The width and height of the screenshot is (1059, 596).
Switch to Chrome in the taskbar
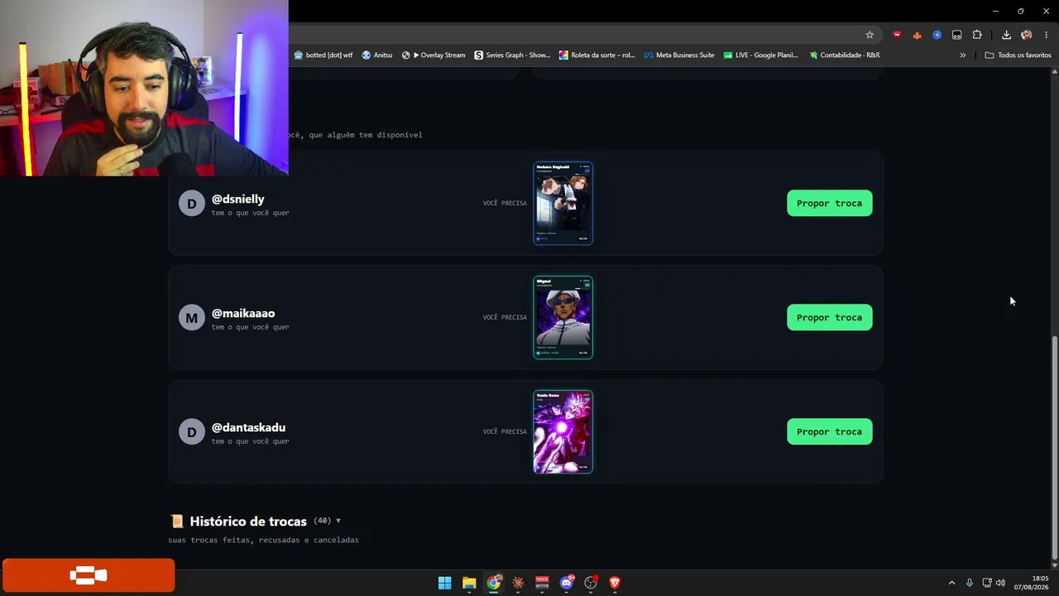tap(494, 583)
